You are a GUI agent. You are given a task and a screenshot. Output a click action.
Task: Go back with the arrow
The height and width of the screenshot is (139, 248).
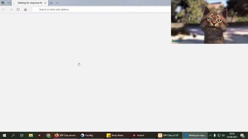click(x=4, y=9)
